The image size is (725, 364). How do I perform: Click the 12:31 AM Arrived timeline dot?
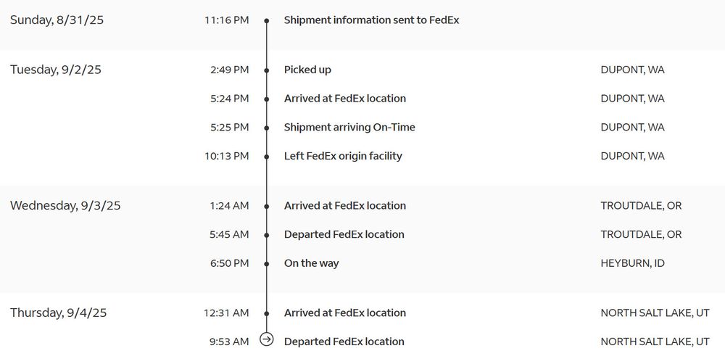[266, 313]
